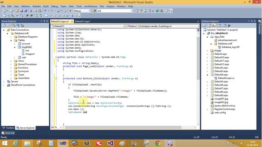Screen dimensions: 262x147
Task: Click the Copy icon in the toolbar
Action: [35, 11]
